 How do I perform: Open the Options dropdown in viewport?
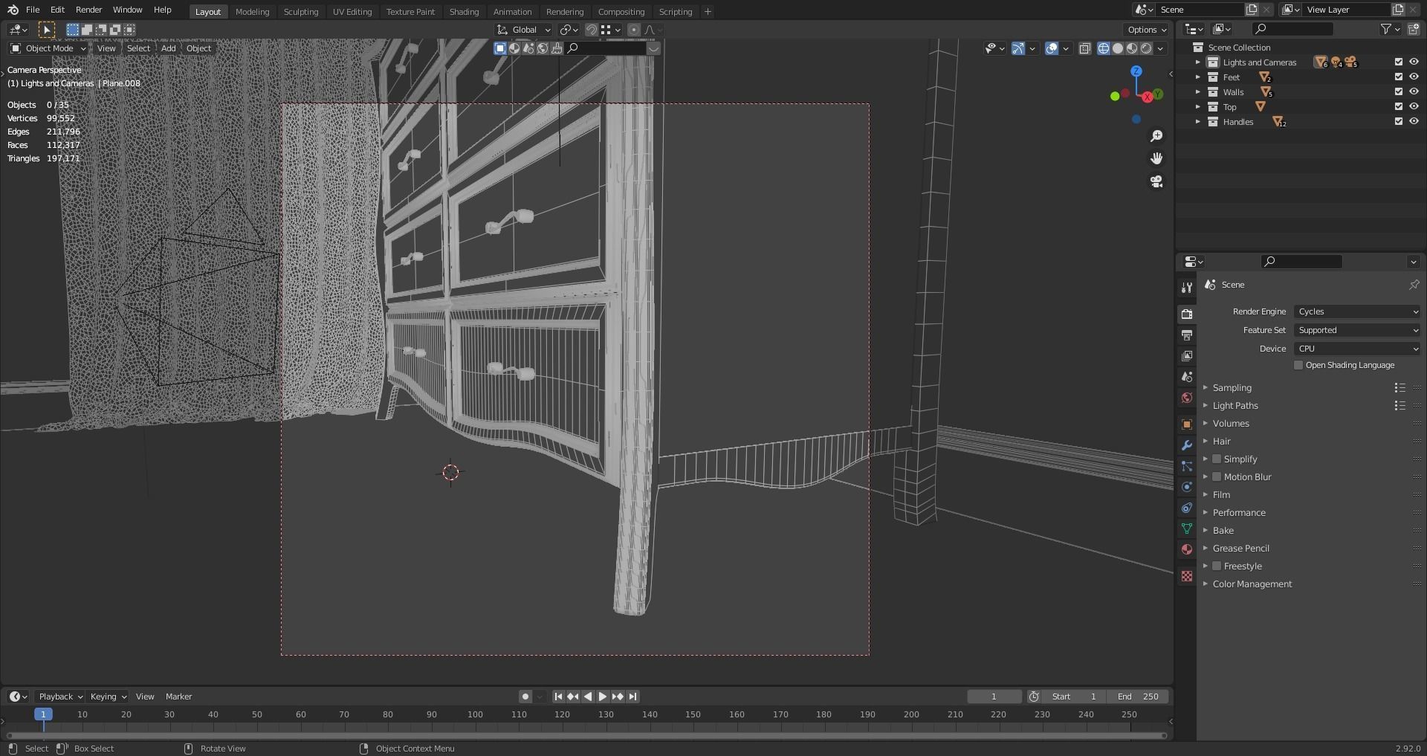pos(1147,30)
